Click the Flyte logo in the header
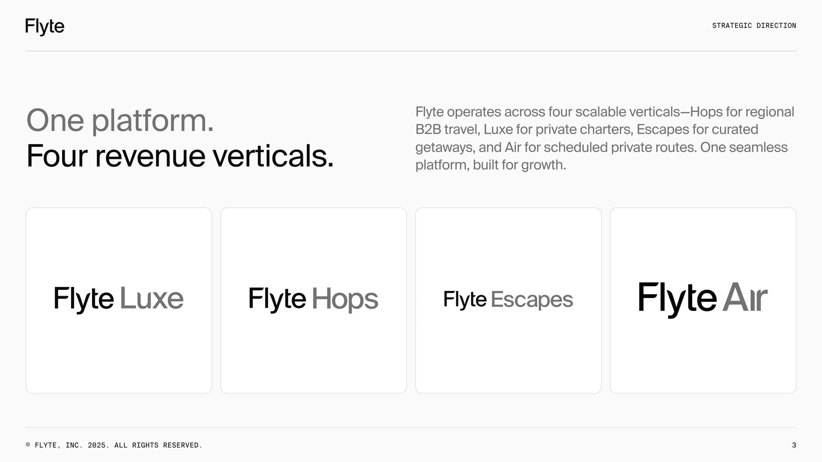 coord(45,27)
